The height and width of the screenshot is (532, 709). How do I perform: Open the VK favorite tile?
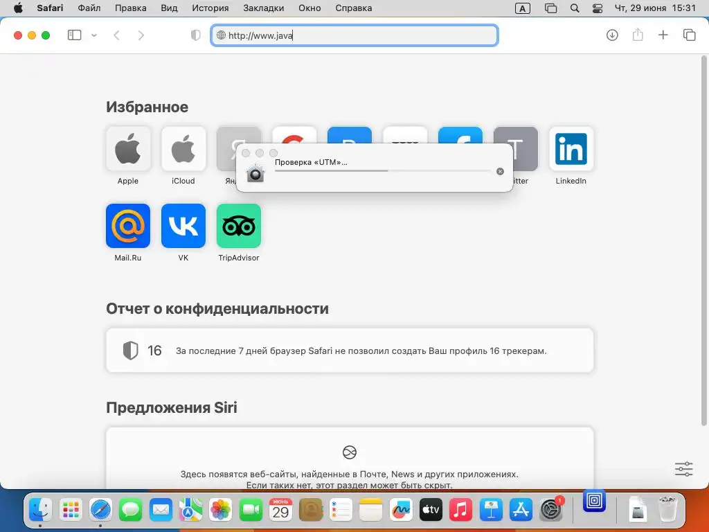(183, 226)
